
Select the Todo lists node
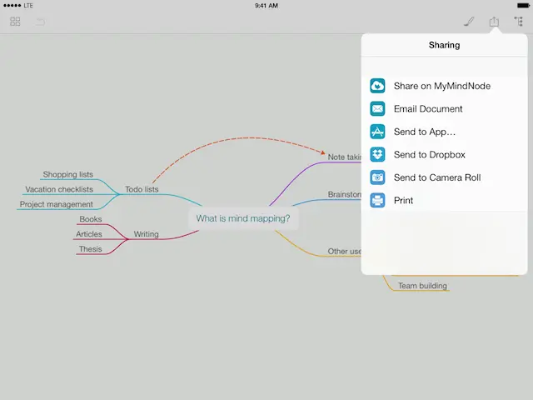coord(142,189)
